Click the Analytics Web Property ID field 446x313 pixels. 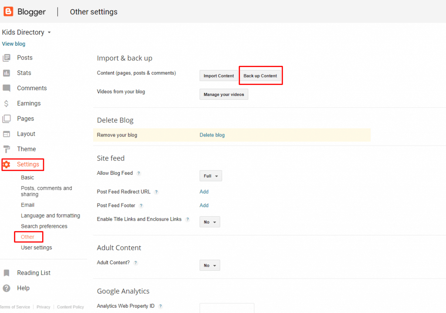coord(227,308)
